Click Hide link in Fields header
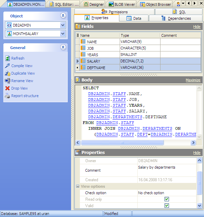This screenshot has width=204, height=217. coord(197,27)
